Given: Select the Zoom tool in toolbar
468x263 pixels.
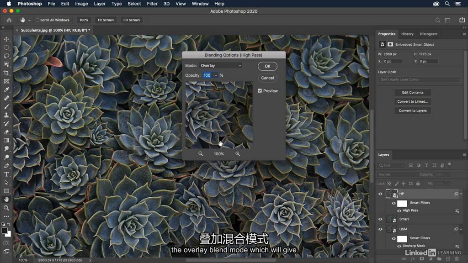Looking at the screenshot, I should point(6,208).
